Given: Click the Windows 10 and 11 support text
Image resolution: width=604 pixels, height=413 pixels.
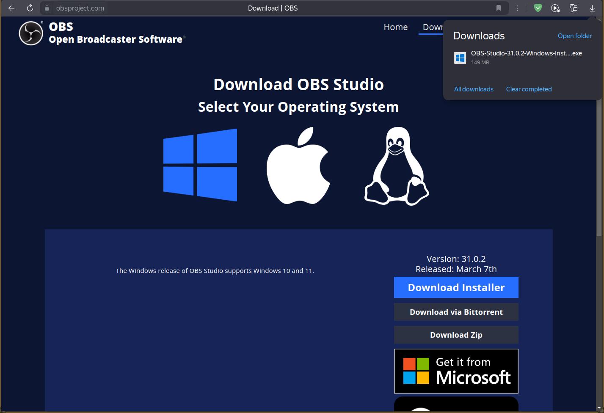Looking at the screenshot, I should click(215, 271).
